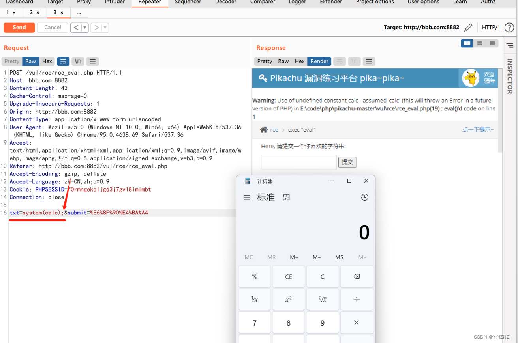518x343 pixels.
Task: Select response Hex view tab
Action: click(x=300, y=61)
